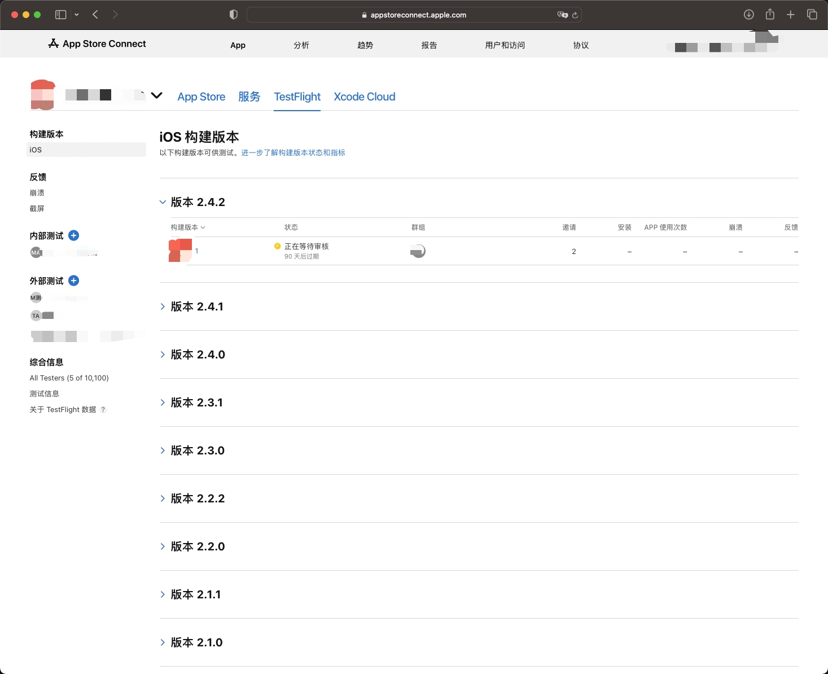828x674 pixels.
Task: Click the build 1 app icon thumbnail
Action: [x=180, y=251]
